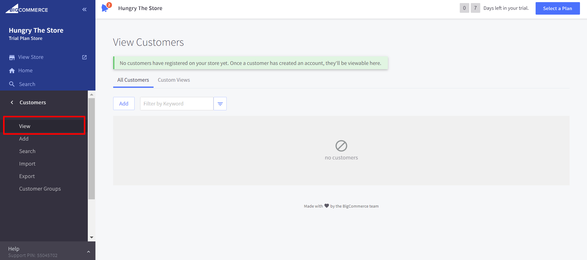This screenshot has height=260, width=587.
Task: Open the customer filter options icon
Action: tap(220, 104)
